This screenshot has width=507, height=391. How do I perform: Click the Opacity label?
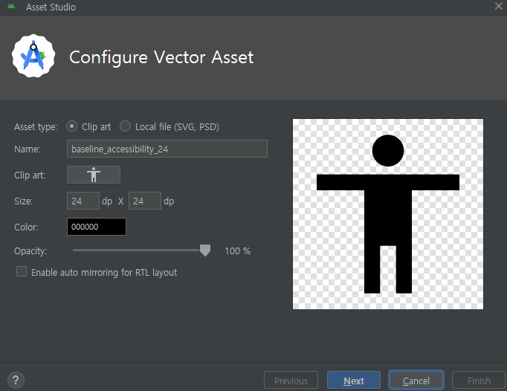(30, 251)
